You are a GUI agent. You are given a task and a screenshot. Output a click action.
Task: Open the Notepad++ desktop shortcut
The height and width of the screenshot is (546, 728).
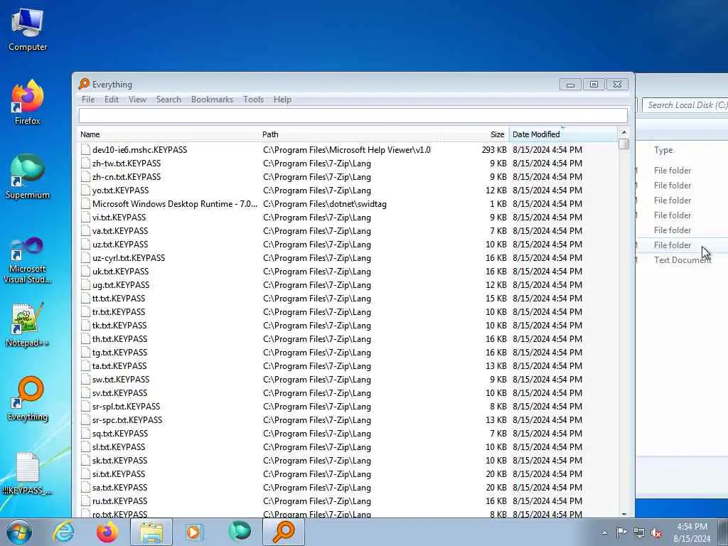28,324
